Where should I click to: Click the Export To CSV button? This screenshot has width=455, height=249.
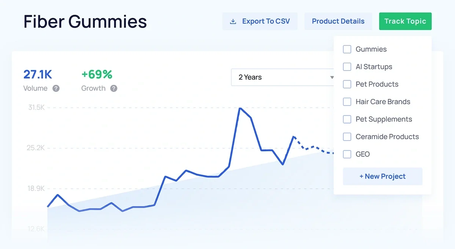(260, 21)
